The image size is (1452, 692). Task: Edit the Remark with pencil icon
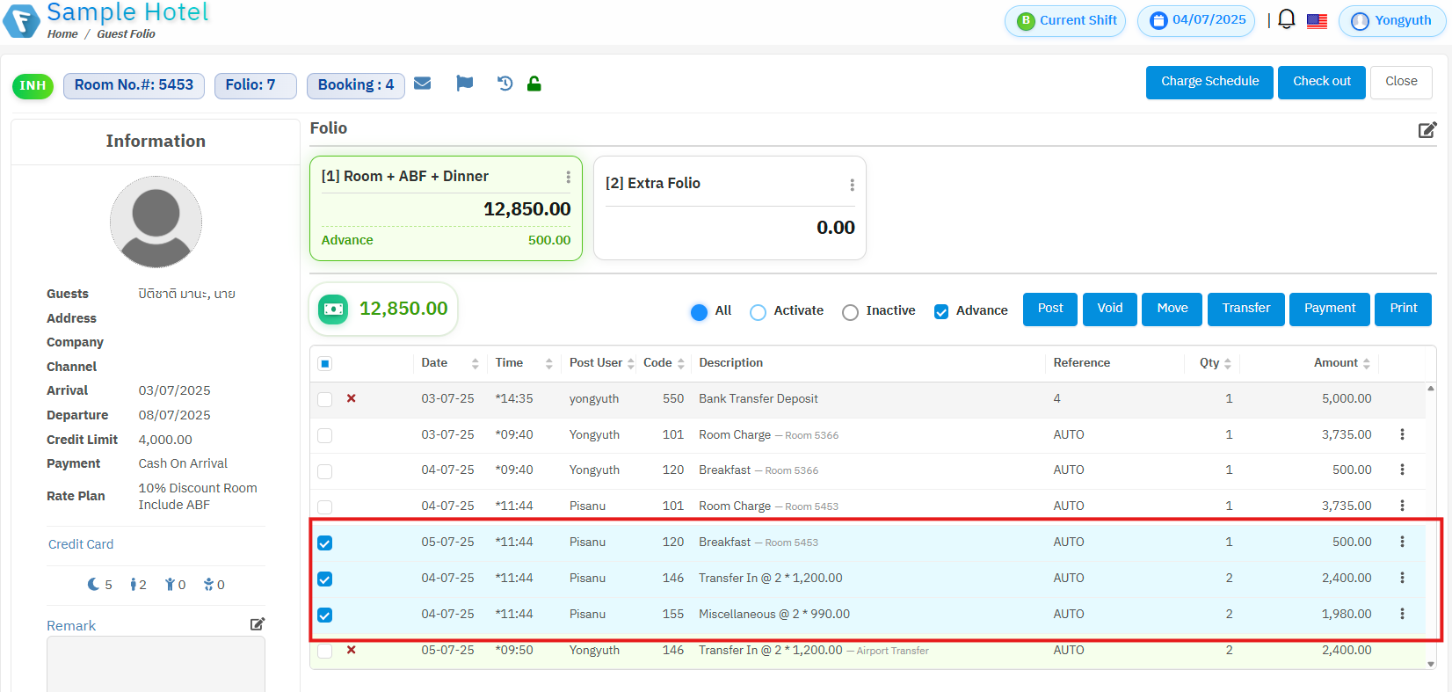click(257, 624)
